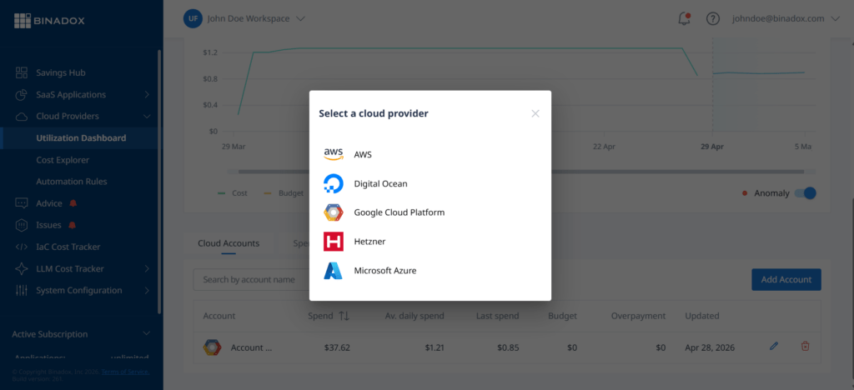
Task: Open the Terms of Service link
Action: click(x=125, y=372)
